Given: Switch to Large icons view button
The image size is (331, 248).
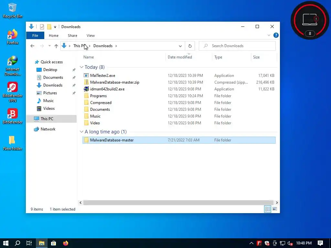Looking at the screenshot, I should click(275, 209).
